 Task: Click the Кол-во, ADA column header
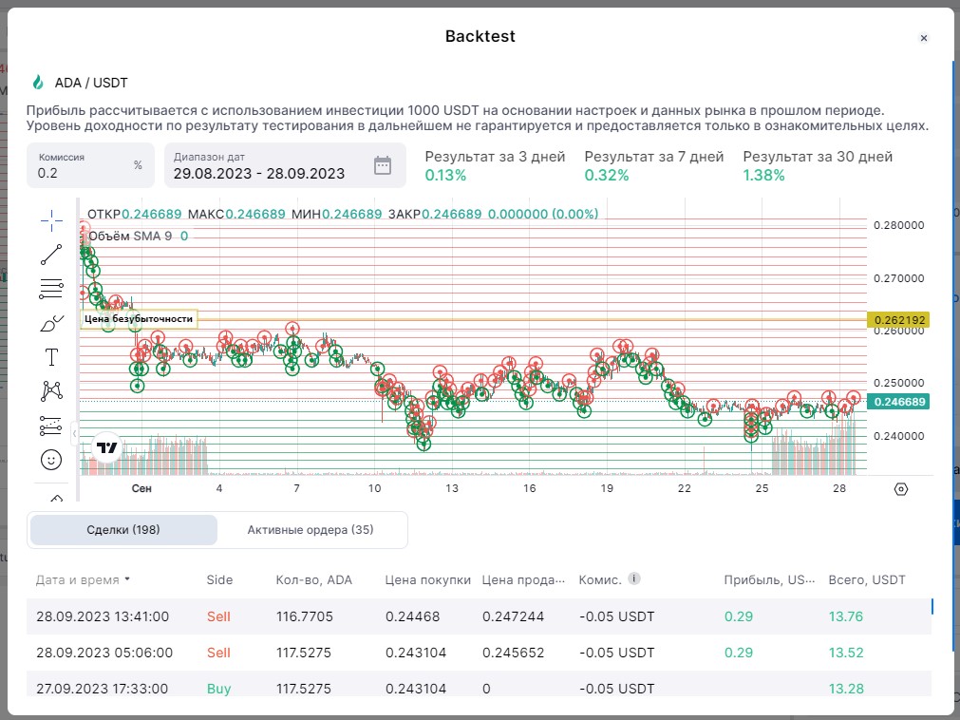point(314,579)
